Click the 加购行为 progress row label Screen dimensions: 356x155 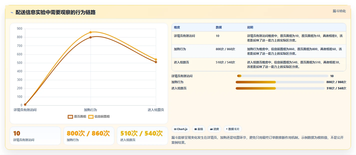tap(178, 82)
